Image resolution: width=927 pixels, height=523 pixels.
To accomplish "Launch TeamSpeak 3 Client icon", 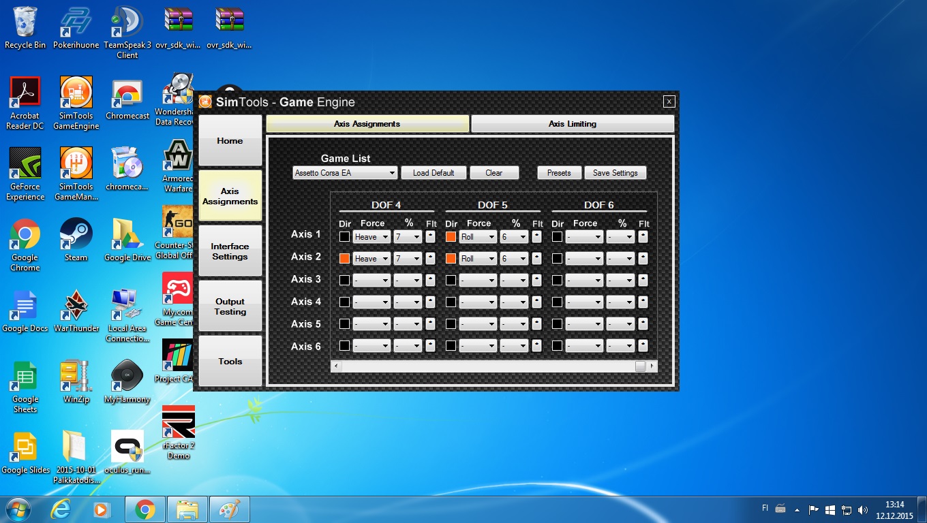I will click(x=127, y=33).
